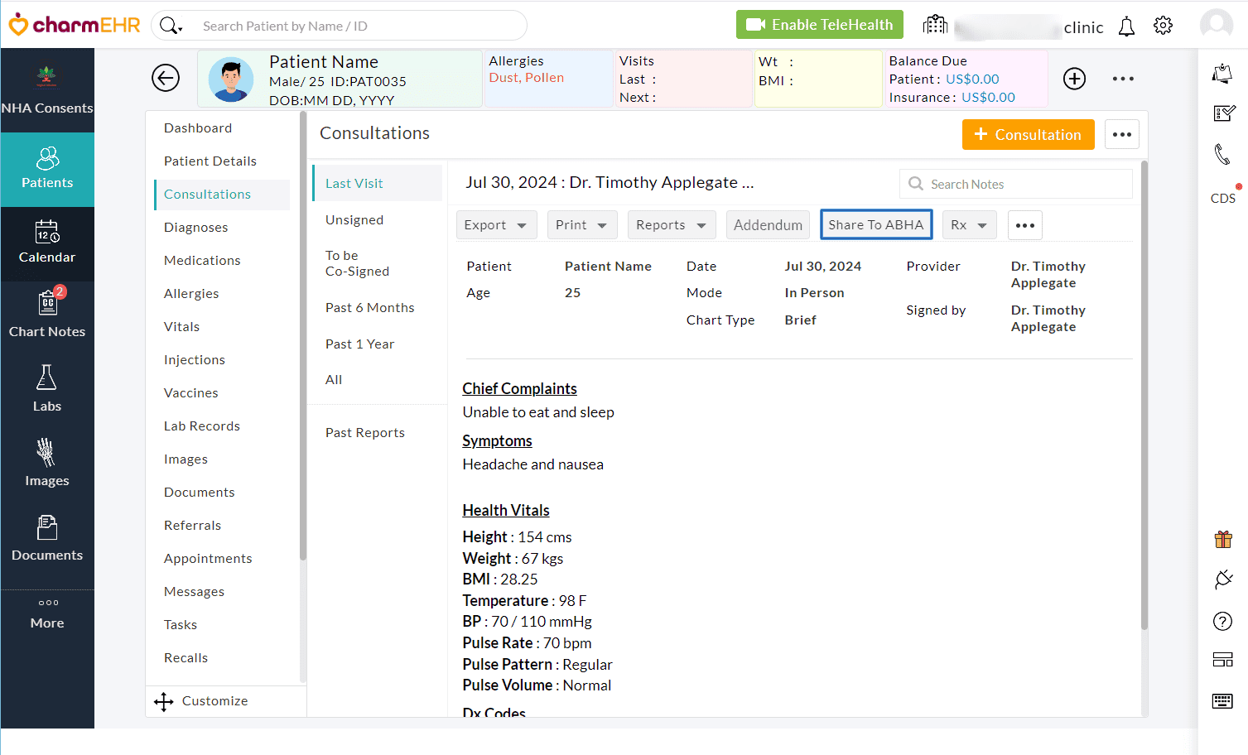Select the Unsigned visits filter

tap(354, 220)
